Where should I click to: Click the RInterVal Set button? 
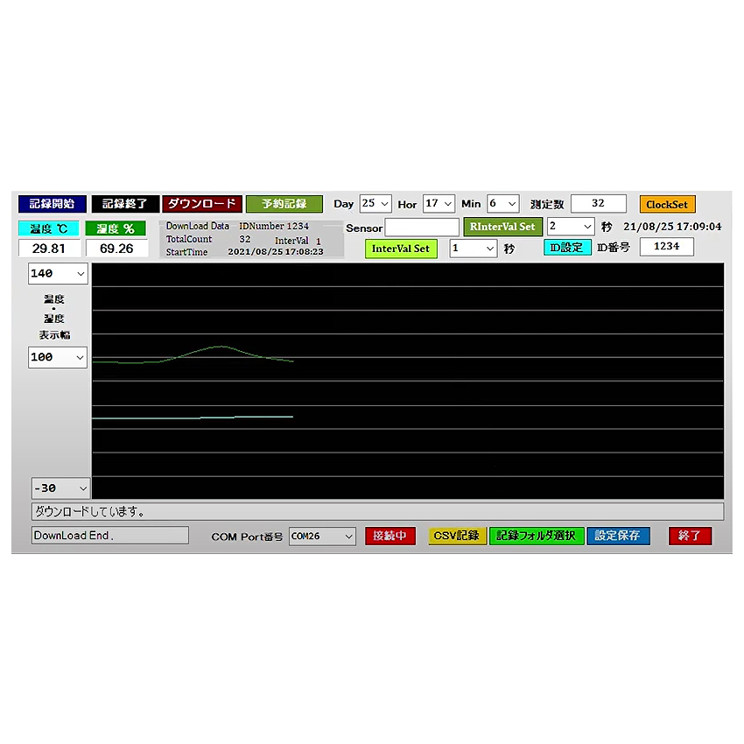[x=502, y=227]
